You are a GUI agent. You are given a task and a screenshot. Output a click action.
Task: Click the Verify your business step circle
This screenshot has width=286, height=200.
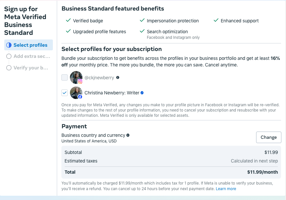click(x=9, y=68)
